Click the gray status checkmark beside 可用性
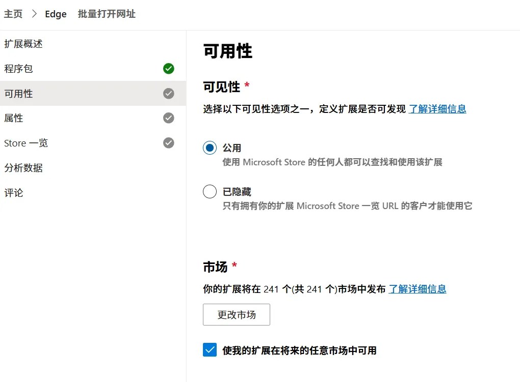This screenshot has width=520, height=382. tap(169, 94)
